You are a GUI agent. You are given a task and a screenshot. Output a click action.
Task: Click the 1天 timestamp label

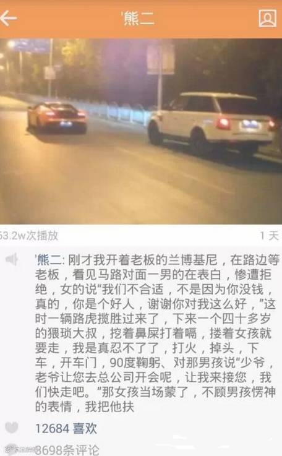(270, 236)
